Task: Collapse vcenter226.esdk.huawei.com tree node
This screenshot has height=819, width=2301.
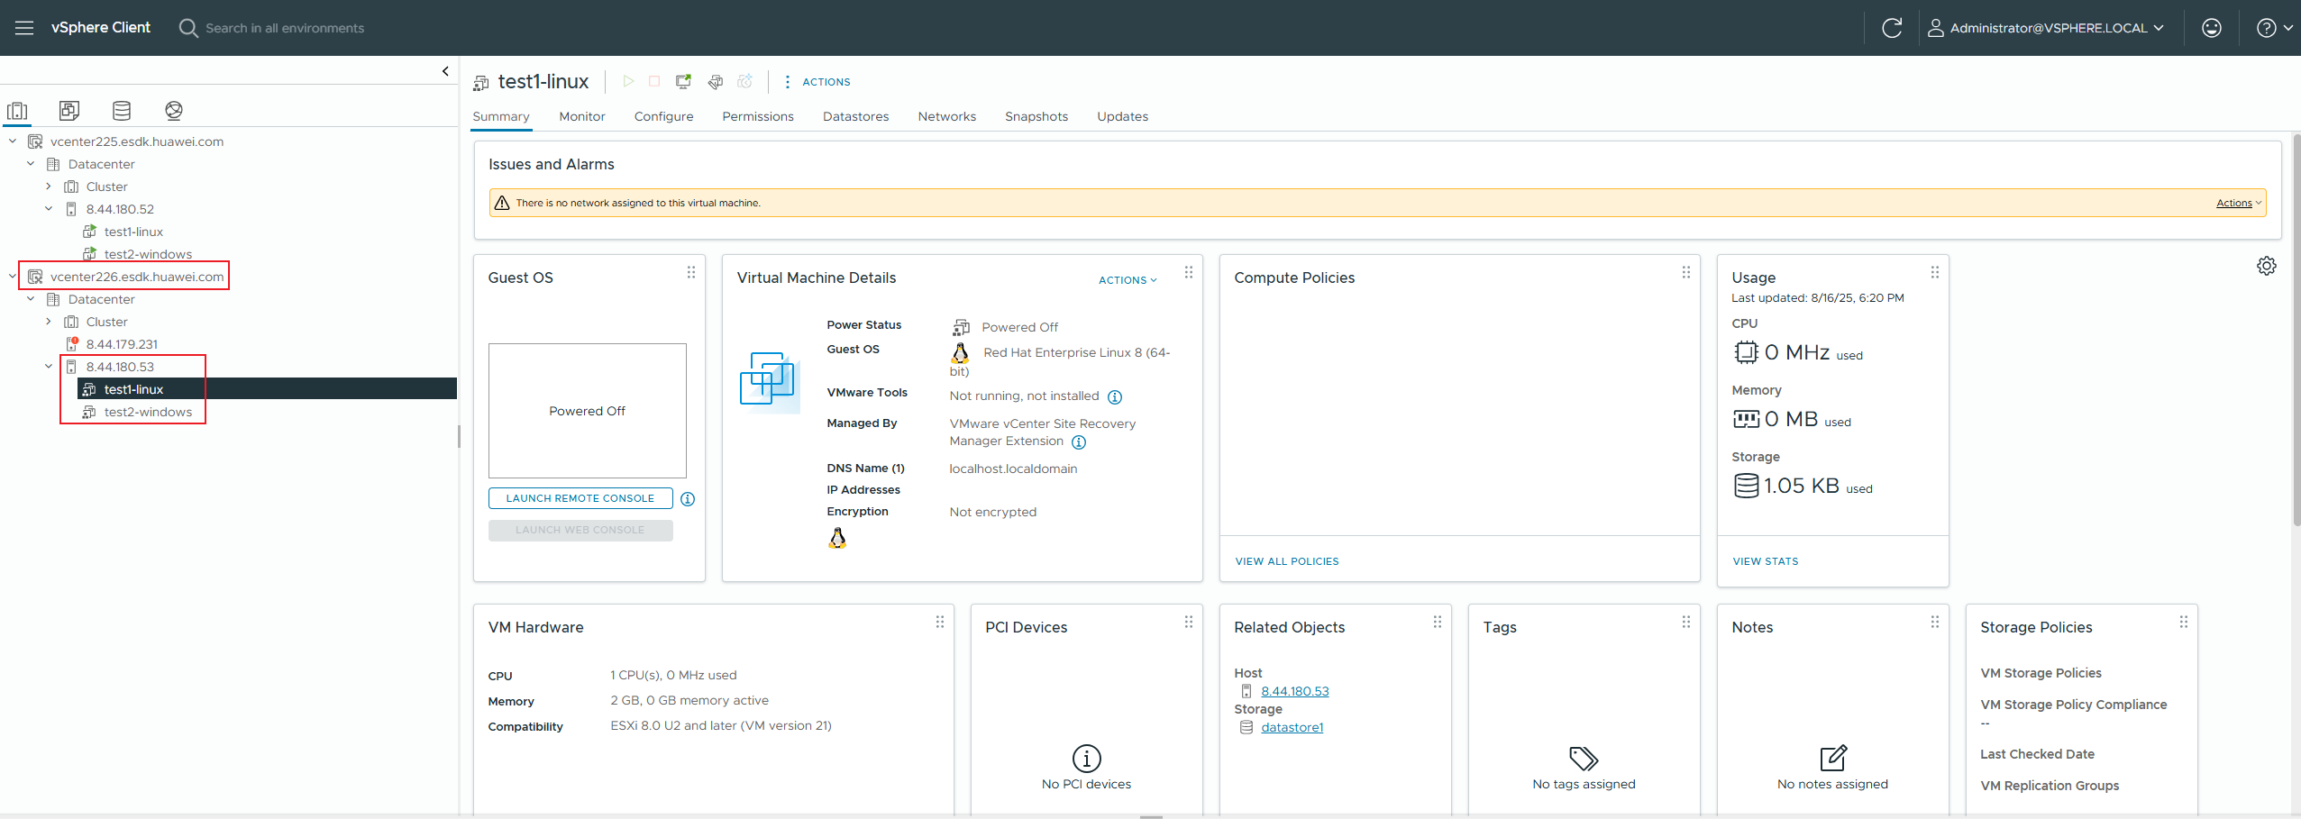Action: (x=13, y=277)
